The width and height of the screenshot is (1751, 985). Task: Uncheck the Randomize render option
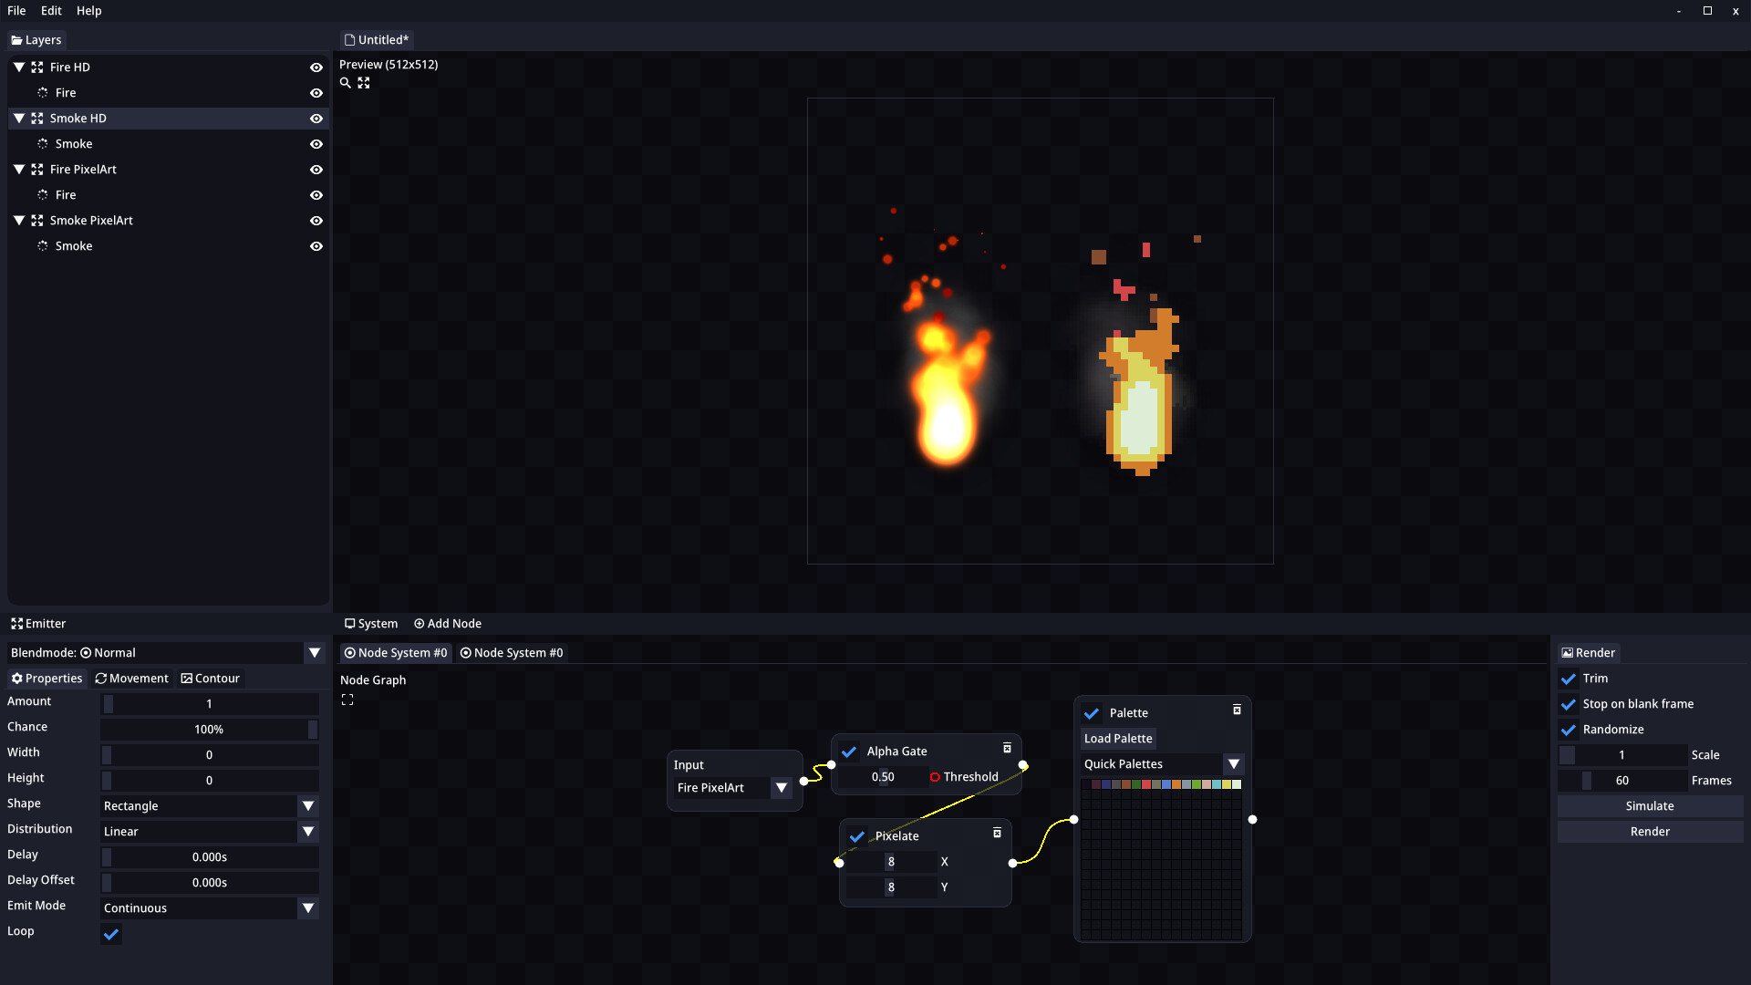[x=1569, y=730]
